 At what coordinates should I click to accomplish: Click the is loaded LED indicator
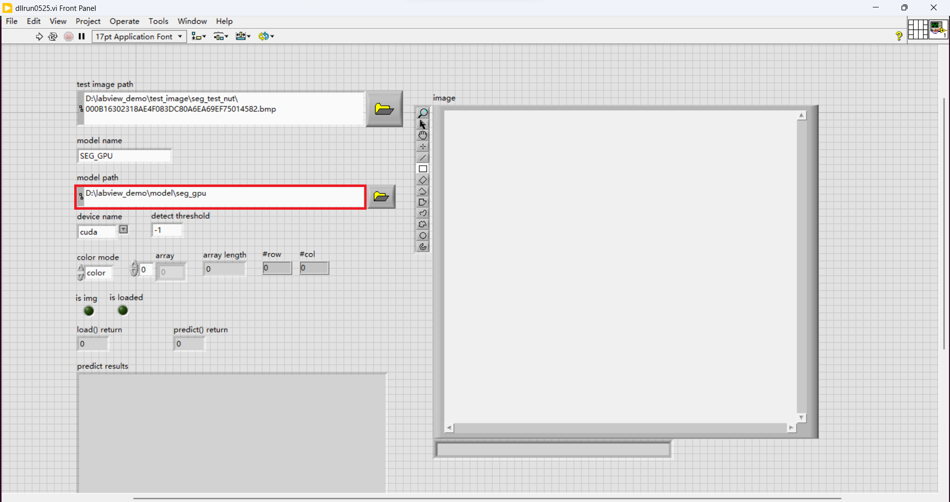(x=123, y=310)
